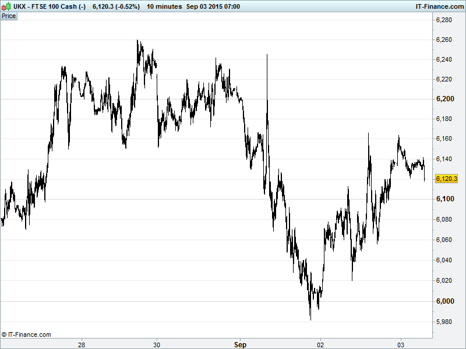The height and width of the screenshot is (349, 466).
Task: Select the 28 date on time axis
Action: [82, 344]
